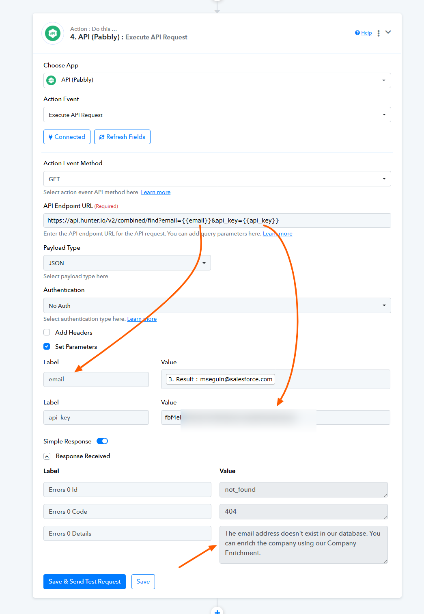Open the Authentication No Auth dropdown

coord(217,305)
